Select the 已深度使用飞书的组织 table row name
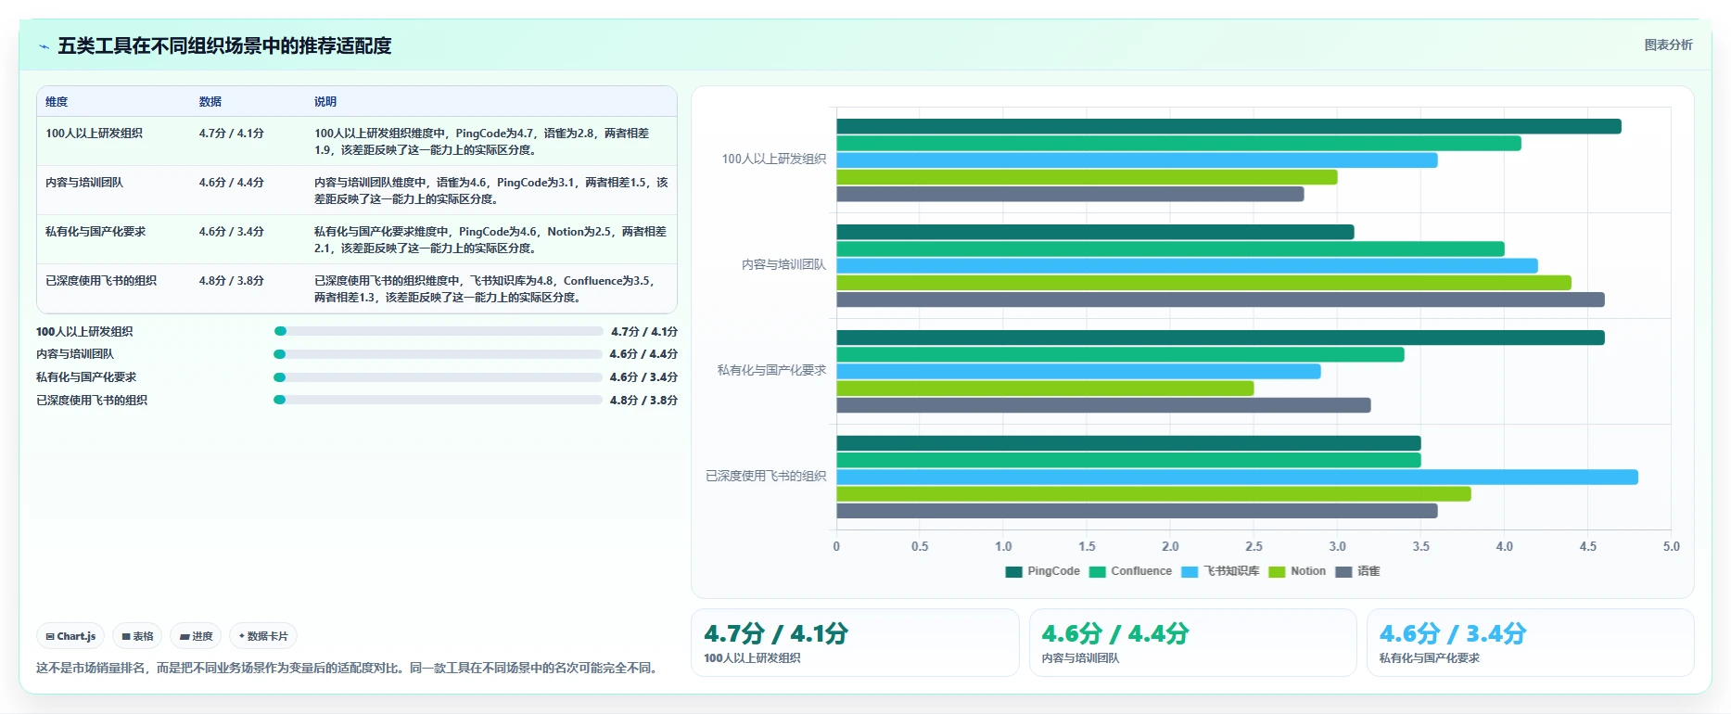1731x714 pixels. [x=101, y=281]
